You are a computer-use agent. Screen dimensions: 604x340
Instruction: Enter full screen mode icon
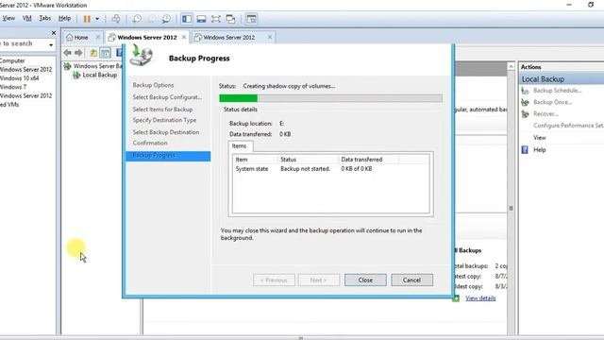click(x=216, y=19)
